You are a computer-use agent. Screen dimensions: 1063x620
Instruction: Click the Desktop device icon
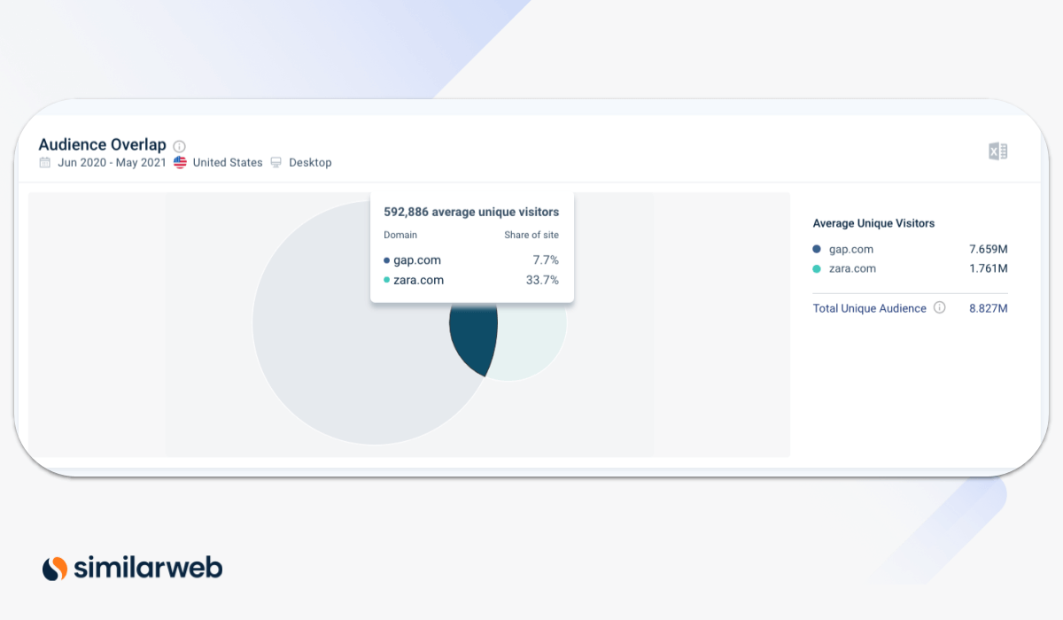276,163
